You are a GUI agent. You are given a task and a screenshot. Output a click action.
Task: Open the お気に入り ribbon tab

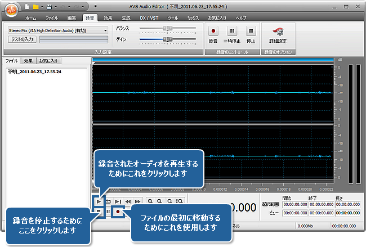tap(217, 18)
